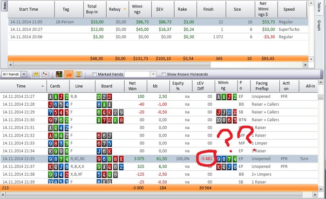The image size is (326, 199).
Task: Sort tournaments by Finish column
Action: [208, 9]
